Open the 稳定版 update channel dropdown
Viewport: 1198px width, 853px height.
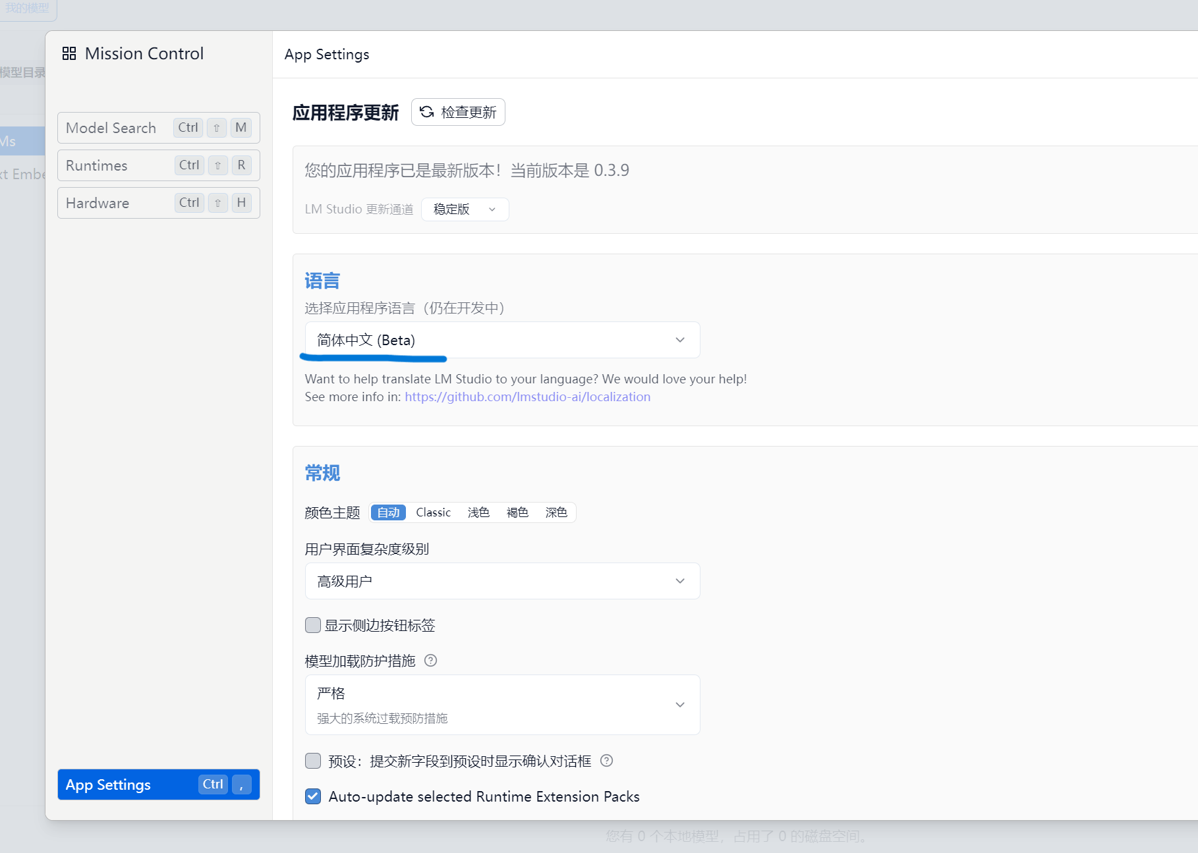click(465, 209)
